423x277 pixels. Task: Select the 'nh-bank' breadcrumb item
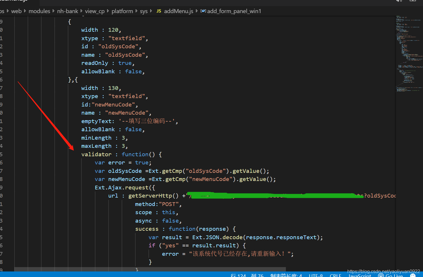pyautogui.click(x=68, y=11)
